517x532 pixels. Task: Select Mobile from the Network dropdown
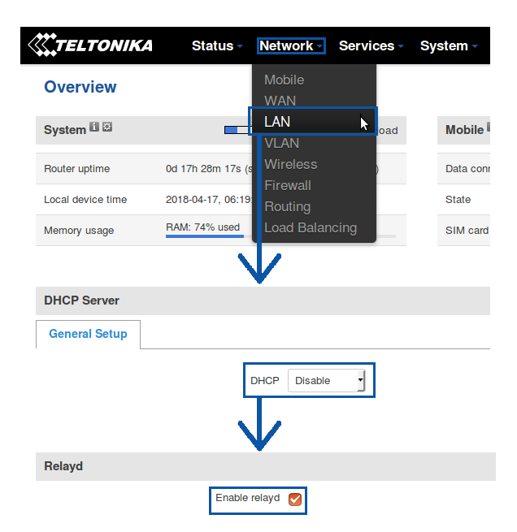[284, 80]
